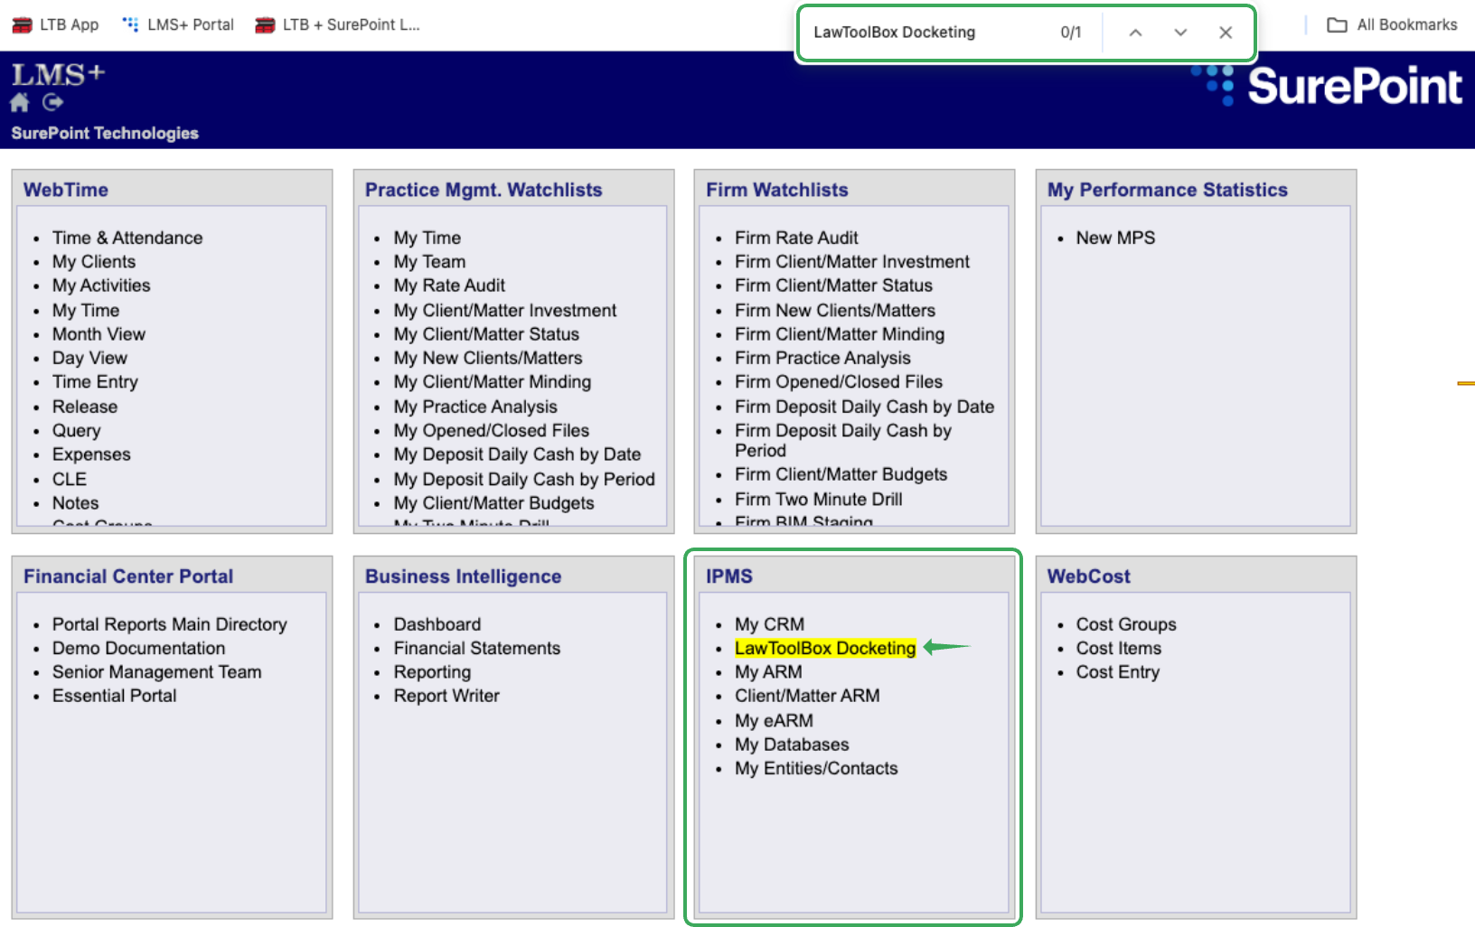Open Firm Client/Matter Minding watchlist
This screenshot has height=927, width=1475.
[x=840, y=334]
